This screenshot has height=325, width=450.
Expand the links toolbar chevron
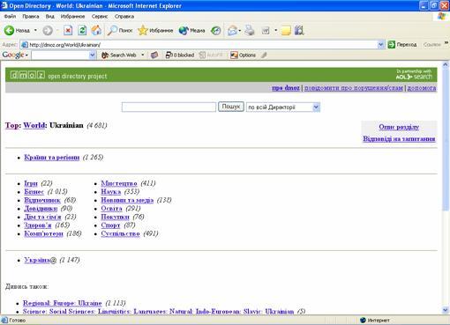(x=446, y=43)
